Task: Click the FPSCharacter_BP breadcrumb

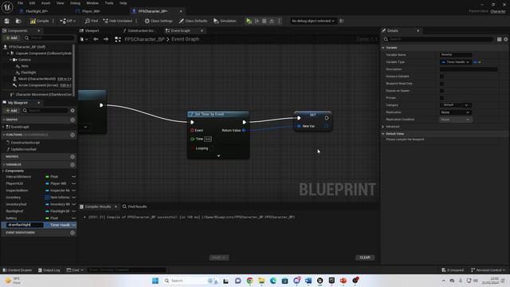Action: [144, 39]
